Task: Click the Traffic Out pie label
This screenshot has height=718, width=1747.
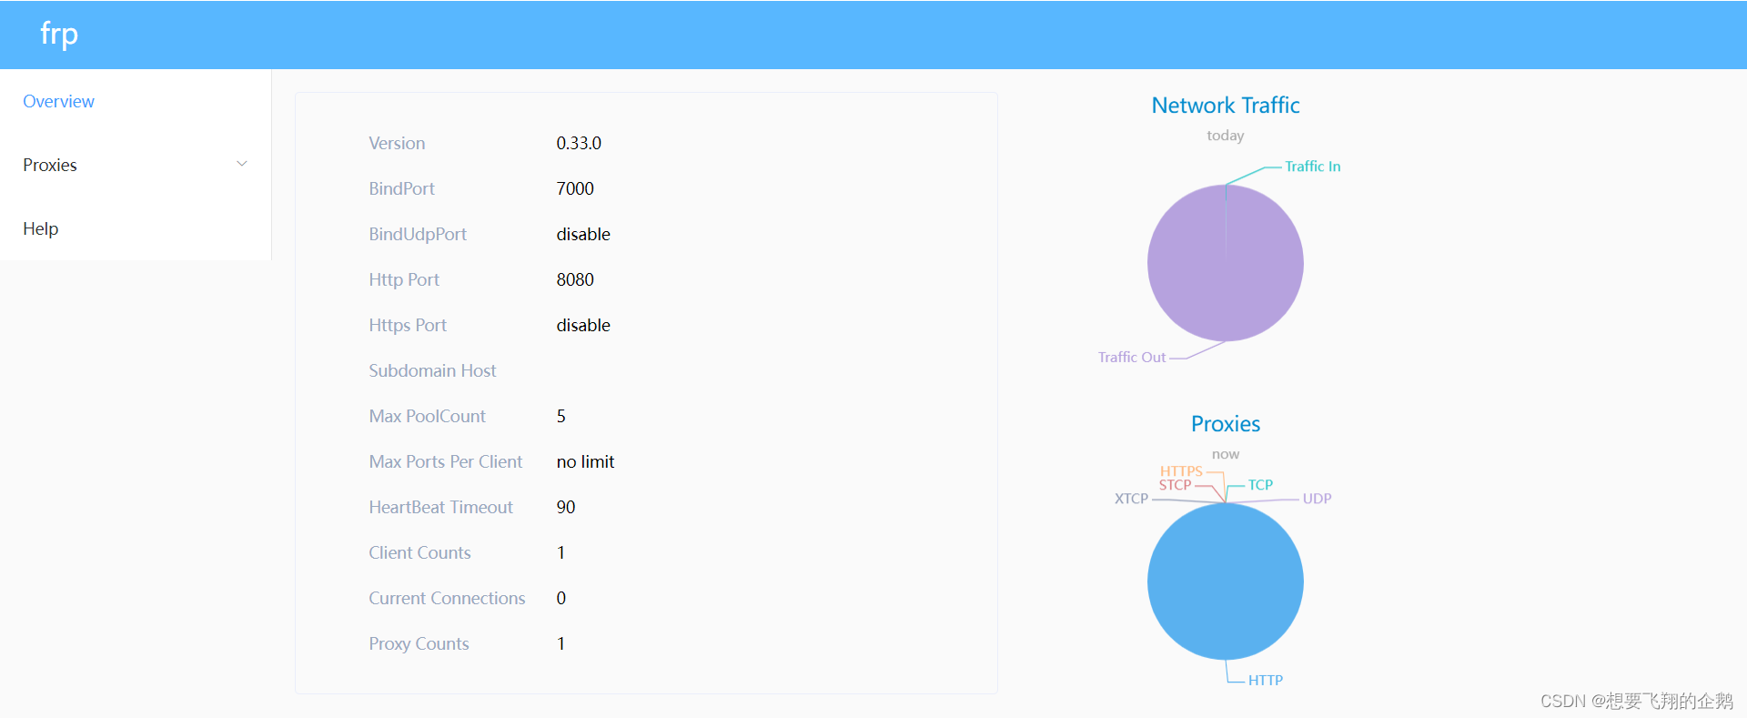Action: tap(1131, 358)
